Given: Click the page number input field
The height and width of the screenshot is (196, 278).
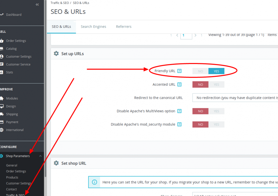Looking at the screenshot, I should pos(186,36).
